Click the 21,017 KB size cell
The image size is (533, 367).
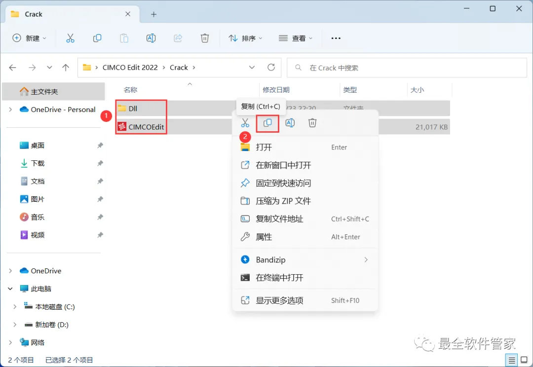click(x=431, y=127)
